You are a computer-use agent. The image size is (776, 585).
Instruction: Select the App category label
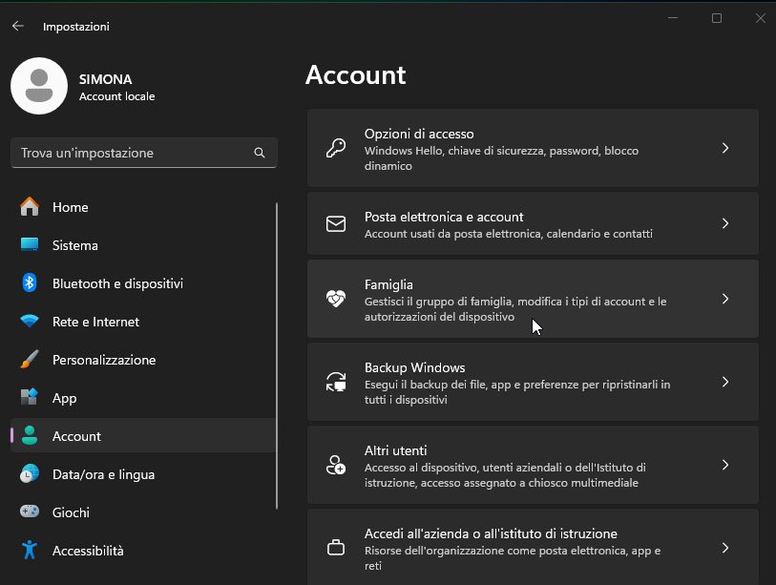point(64,398)
